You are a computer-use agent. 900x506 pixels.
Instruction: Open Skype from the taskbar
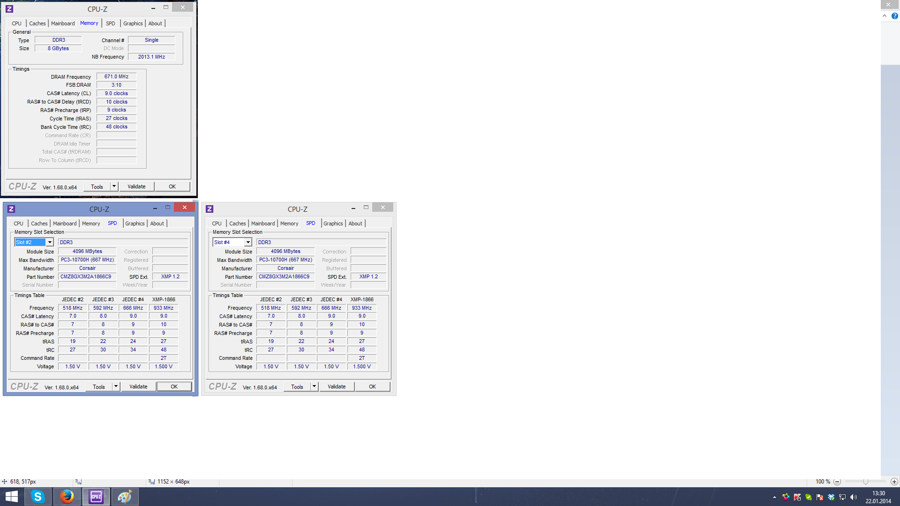pos(37,497)
